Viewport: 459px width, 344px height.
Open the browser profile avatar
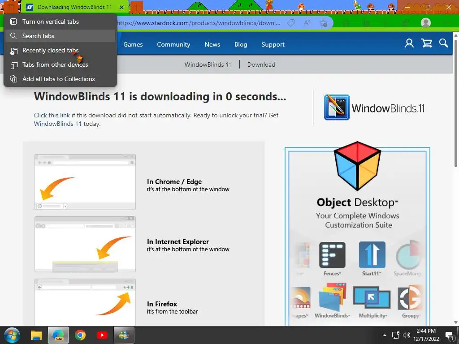(x=426, y=23)
